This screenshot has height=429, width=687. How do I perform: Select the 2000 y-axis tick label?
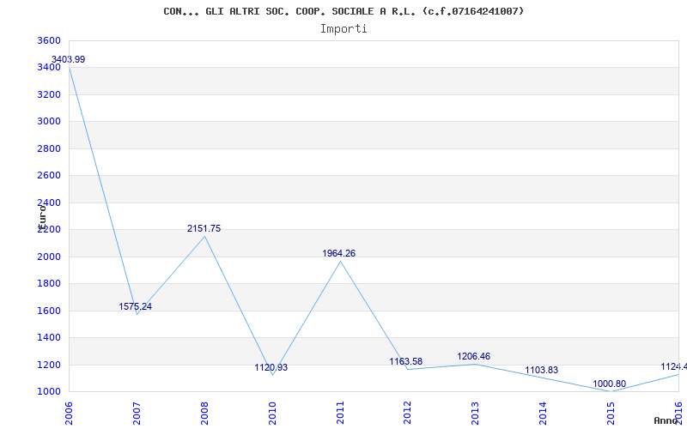click(x=50, y=257)
